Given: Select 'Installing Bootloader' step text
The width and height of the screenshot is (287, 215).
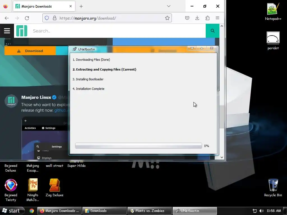Looking at the screenshot, I should coord(88,79).
